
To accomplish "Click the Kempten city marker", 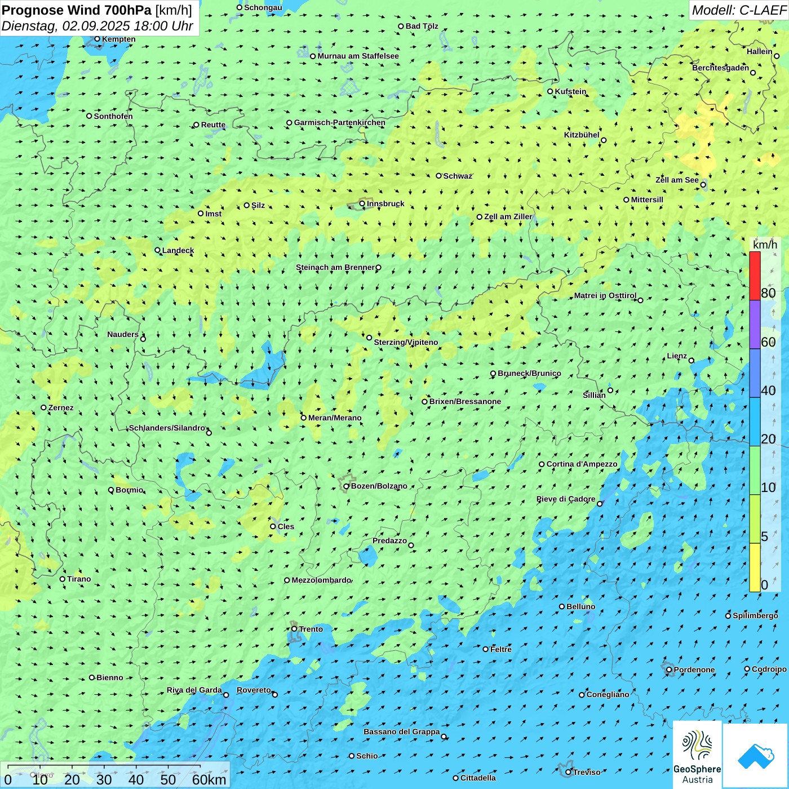I will coord(97,39).
